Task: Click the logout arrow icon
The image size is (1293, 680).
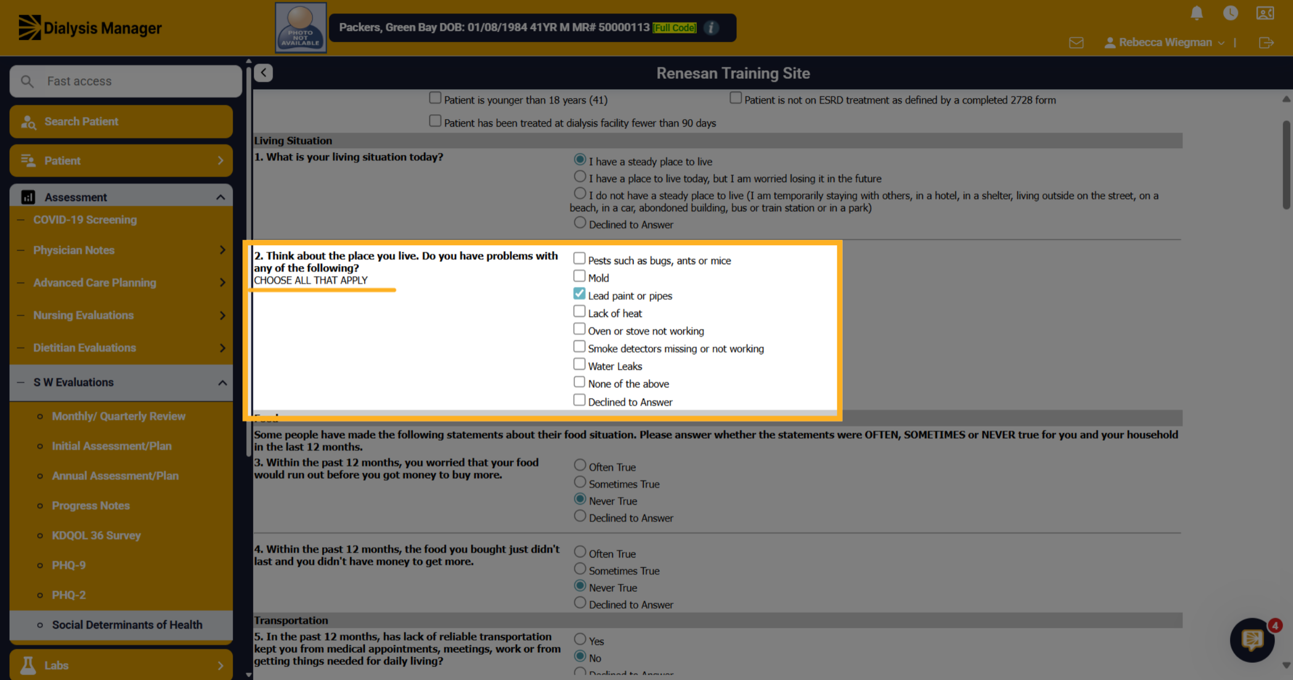Action: [x=1266, y=43]
